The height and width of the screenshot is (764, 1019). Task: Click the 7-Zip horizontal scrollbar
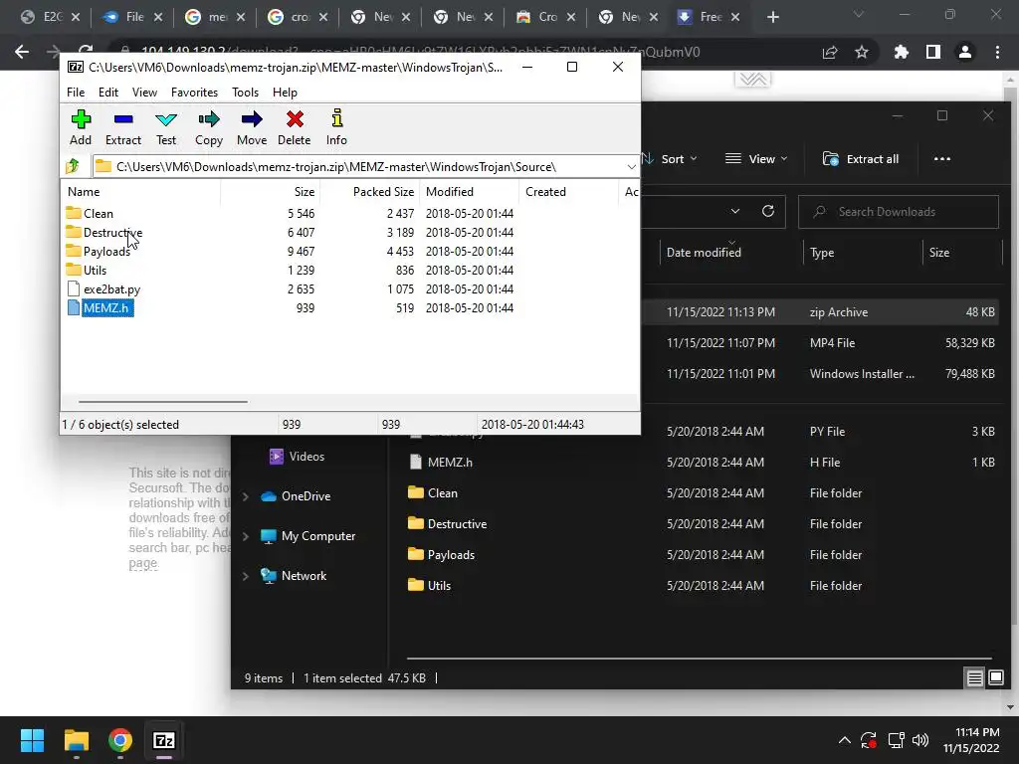162,402
